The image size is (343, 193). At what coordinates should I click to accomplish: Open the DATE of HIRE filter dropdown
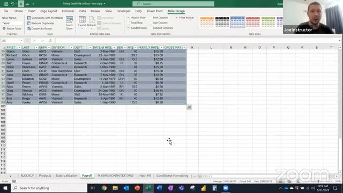click(114, 48)
